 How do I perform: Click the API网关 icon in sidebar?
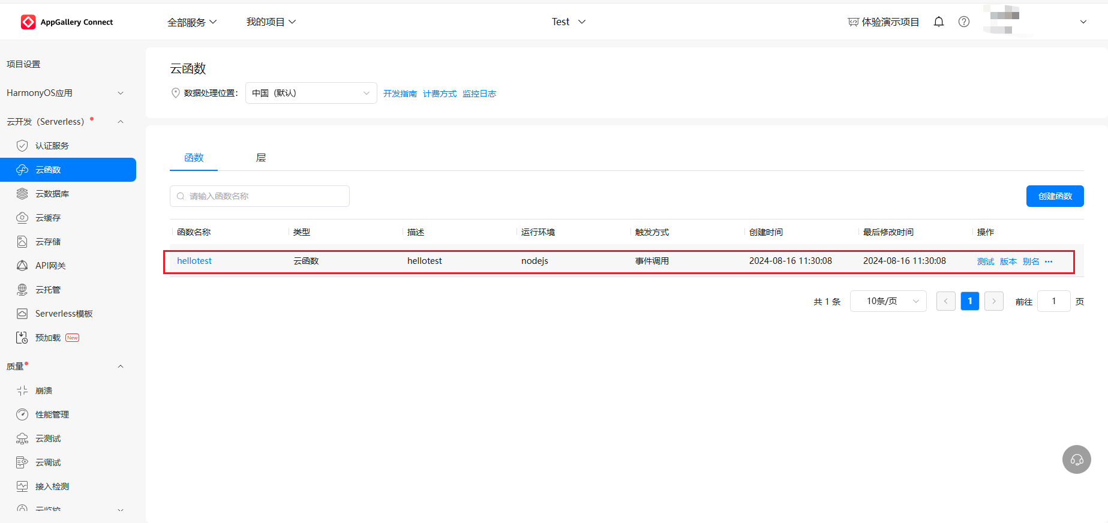(x=22, y=266)
